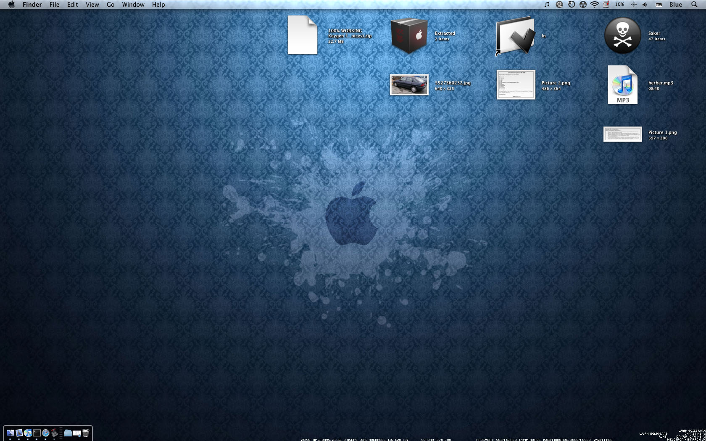Open Mail eagle stamp Dock icon
Image resolution: width=706 pixels, height=441 pixels.
[x=19, y=433]
